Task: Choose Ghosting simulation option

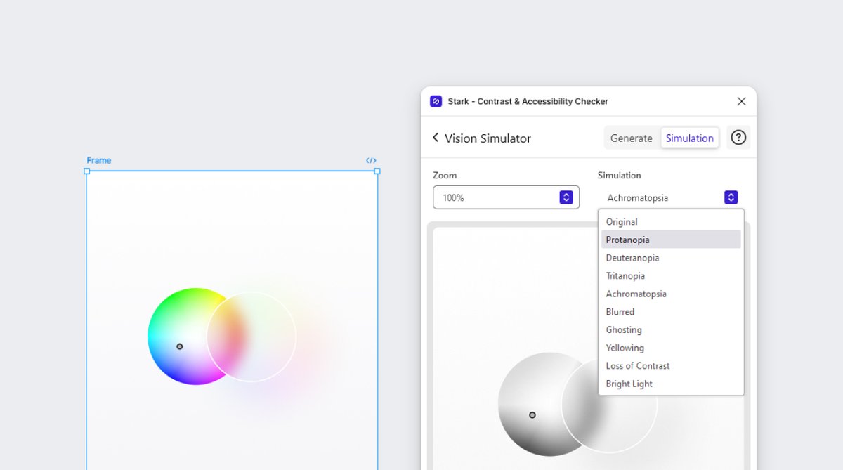Action: [x=671, y=330]
